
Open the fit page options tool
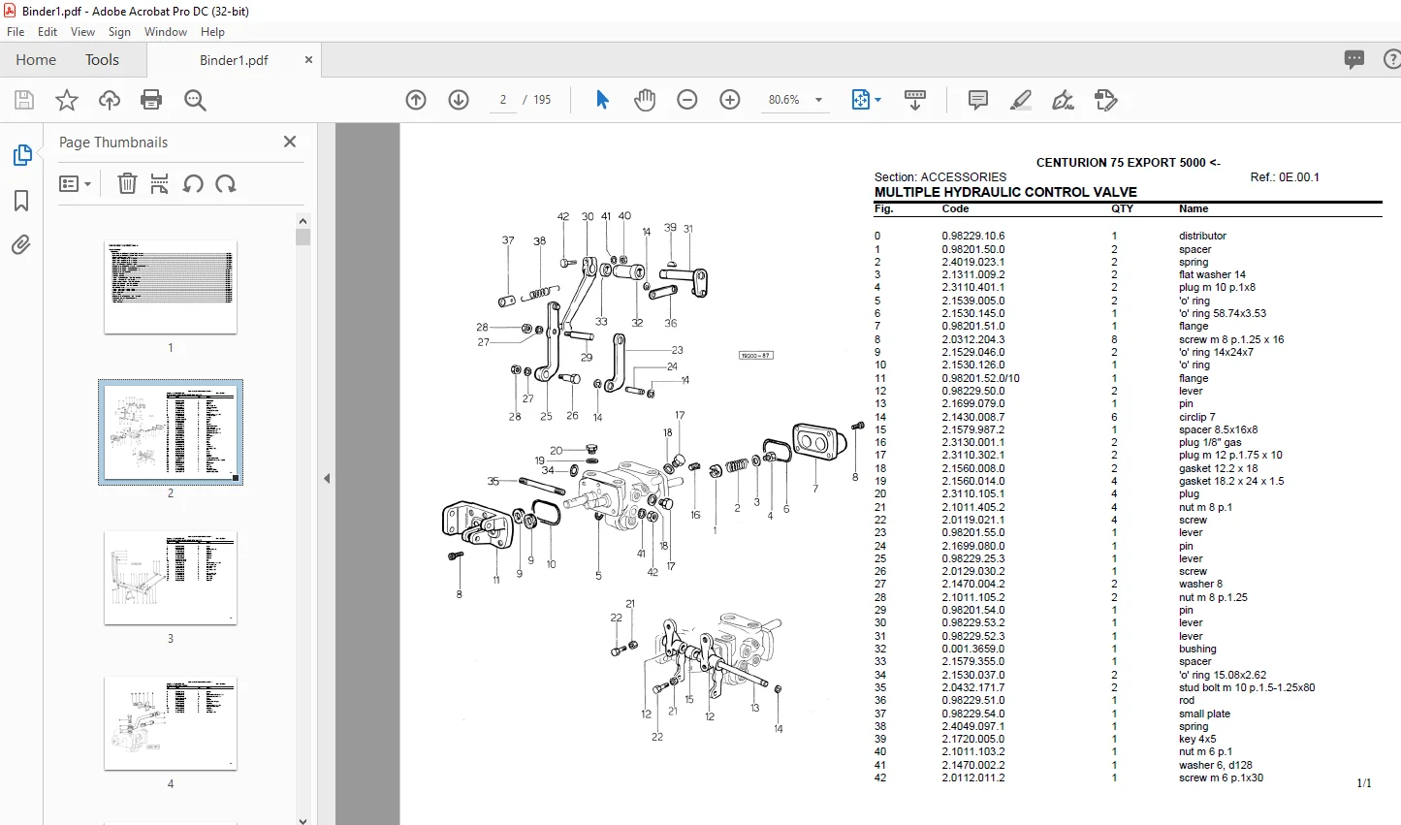coord(866,100)
